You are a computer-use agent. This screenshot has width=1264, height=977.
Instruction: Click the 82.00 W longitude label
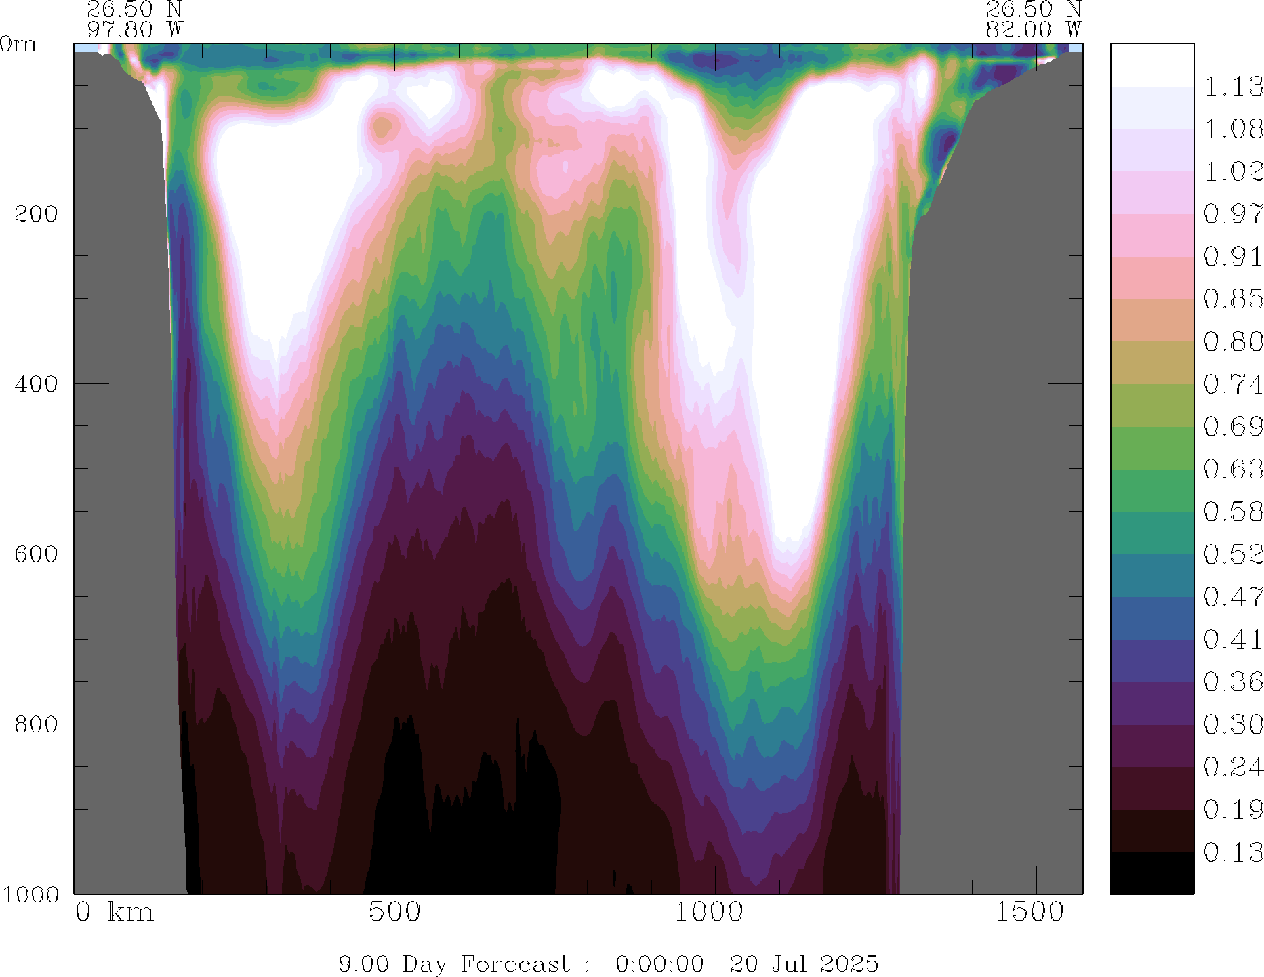(x=1033, y=30)
